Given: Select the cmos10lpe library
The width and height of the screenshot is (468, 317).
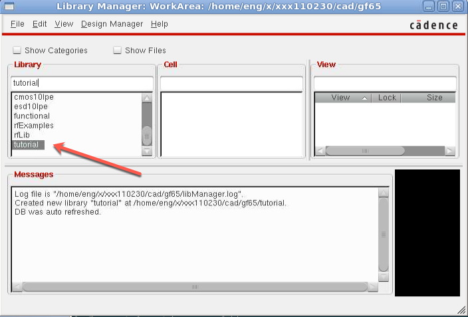Looking at the screenshot, I should click(34, 97).
